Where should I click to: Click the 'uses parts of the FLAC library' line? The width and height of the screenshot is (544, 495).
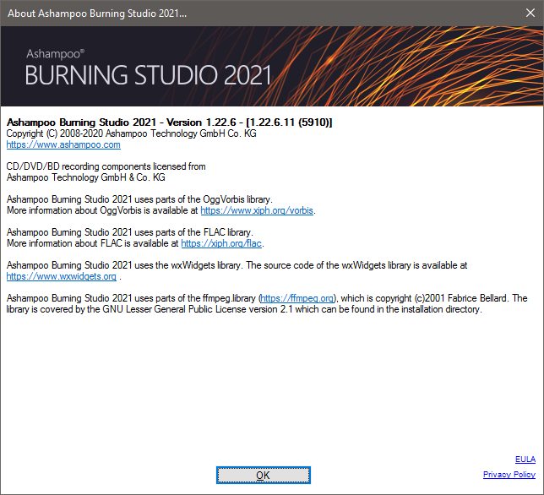tap(130, 232)
